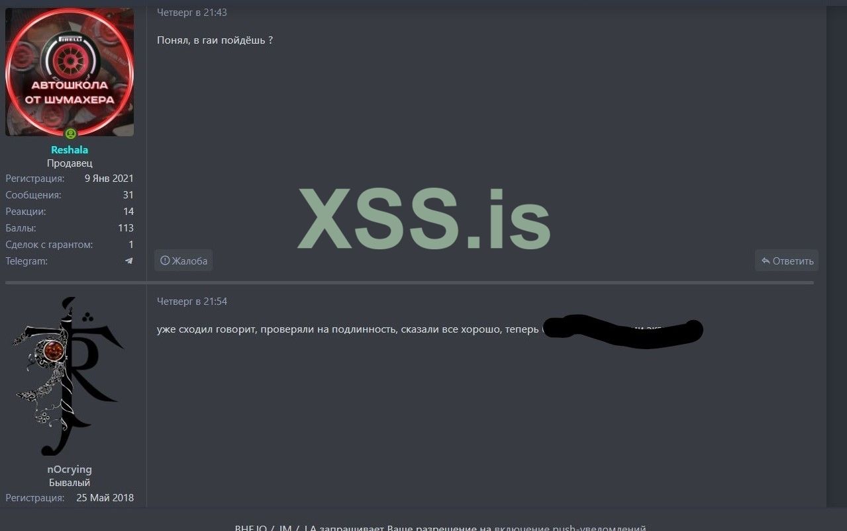Click the green online status badge on Reshala's avatar
The height and width of the screenshot is (531, 847).
click(x=71, y=134)
